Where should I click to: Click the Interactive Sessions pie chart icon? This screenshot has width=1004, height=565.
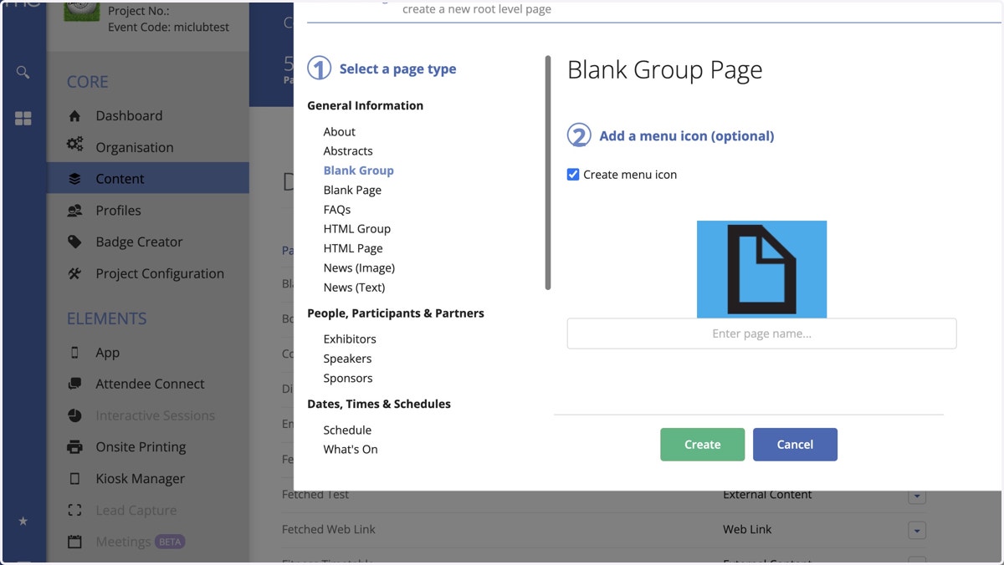pos(74,415)
